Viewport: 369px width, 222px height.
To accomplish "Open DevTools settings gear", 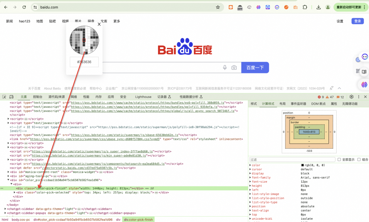I will pos(351,97).
